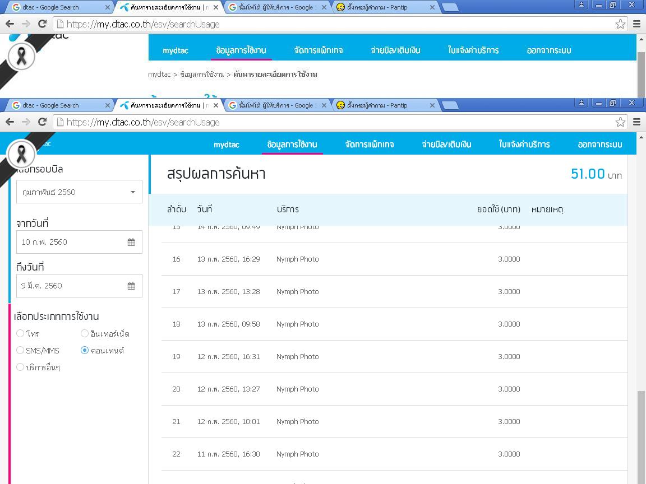Image resolution: width=646 pixels, height=484 pixels.
Task: Click scroll up arrow in lower window
Action: pos(641,137)
